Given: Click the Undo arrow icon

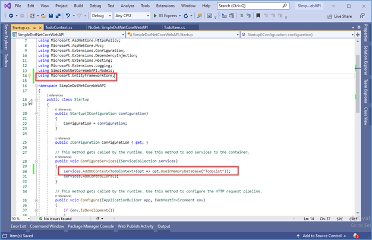Looking at the screenshot, I should 68,15.
